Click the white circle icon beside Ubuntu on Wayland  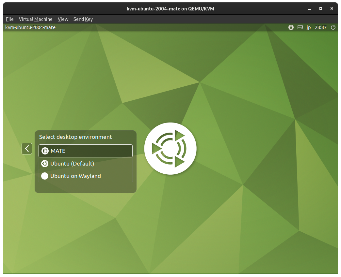[45, 176]
